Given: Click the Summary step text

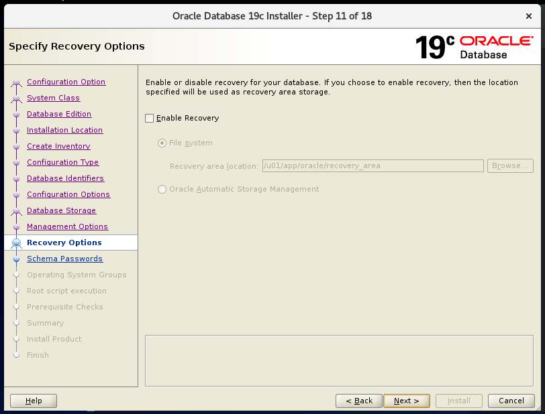Looking at the screenshot, I should click(x=46, y=323).
